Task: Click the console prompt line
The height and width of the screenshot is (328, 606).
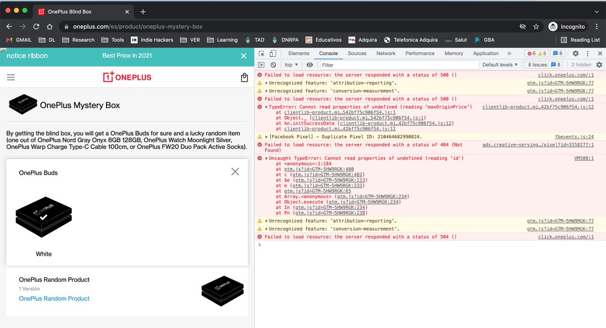Action: coord(430,245)
